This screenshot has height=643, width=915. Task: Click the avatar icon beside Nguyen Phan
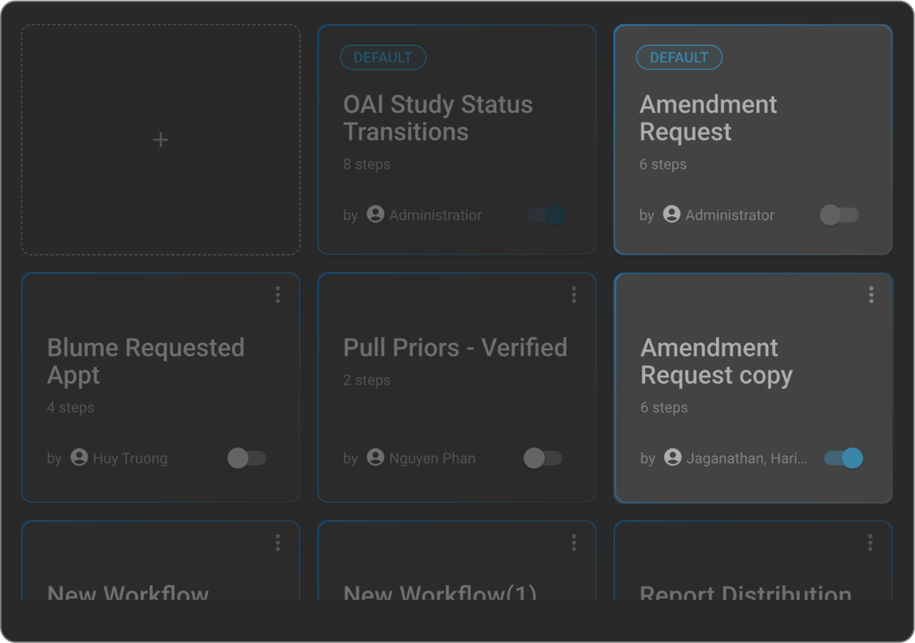point(375,457)
